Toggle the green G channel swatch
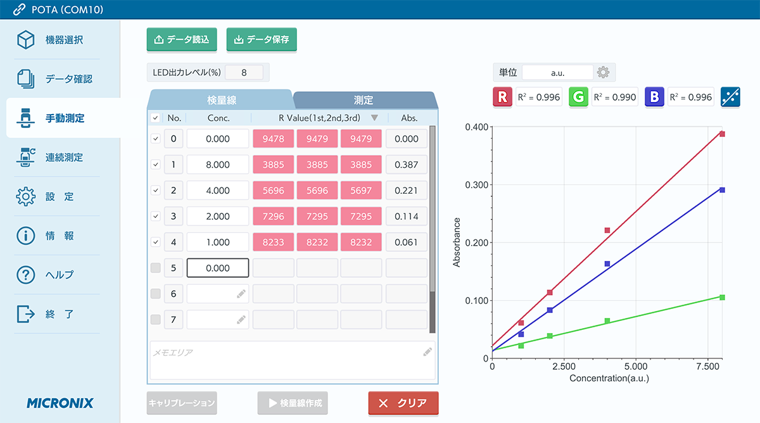The image size is (760, 423). [x=578, y=97]
